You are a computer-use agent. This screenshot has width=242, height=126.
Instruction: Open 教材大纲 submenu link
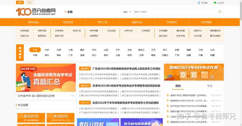(x=59, y=36)
